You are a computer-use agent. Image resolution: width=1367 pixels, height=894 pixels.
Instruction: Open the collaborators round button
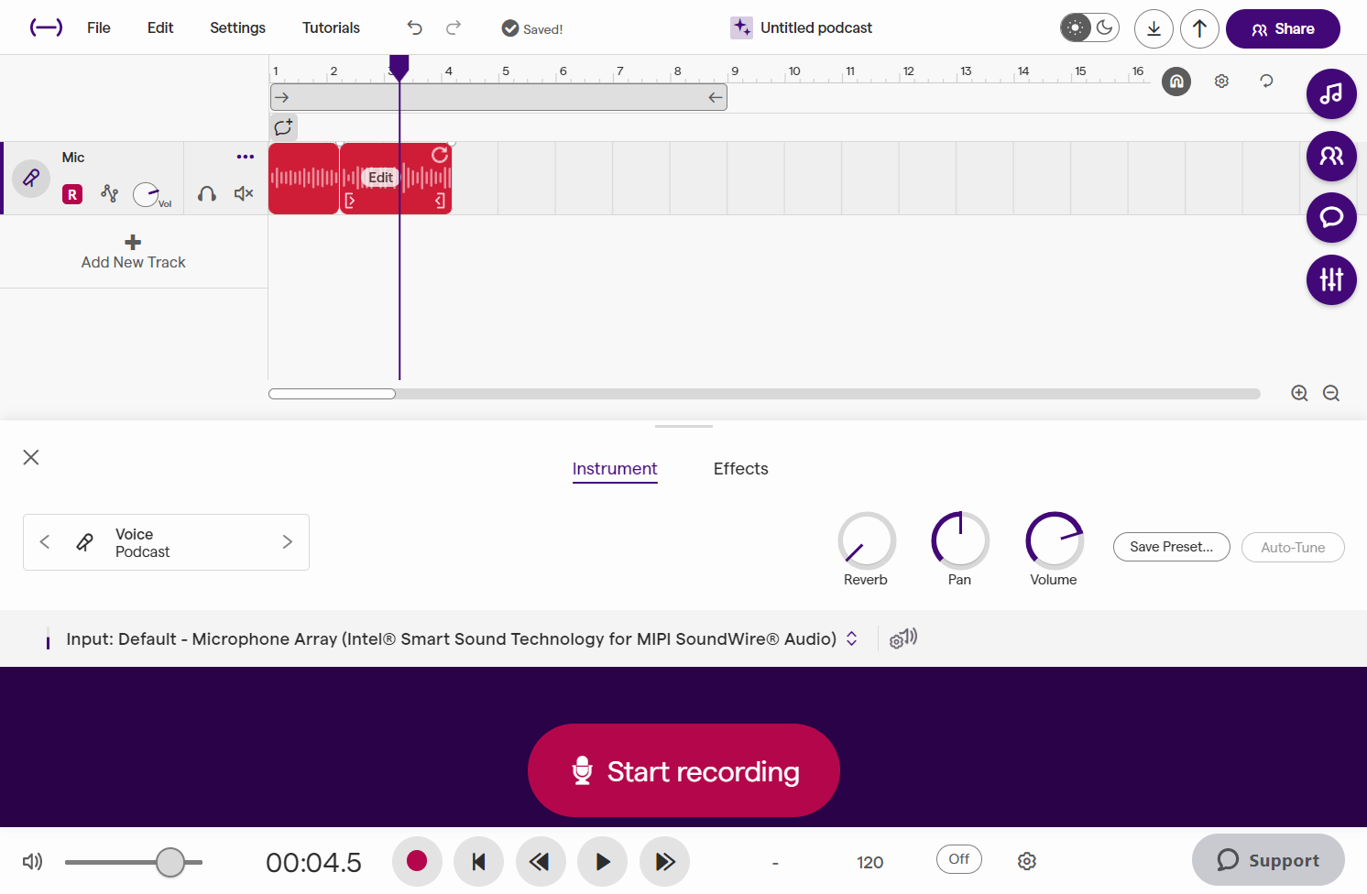click(x=1331, y=156)
